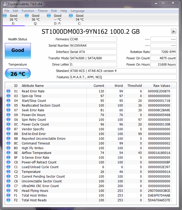Click the status orb for End-to-End Error

pyautogui.click(x=8, y=134)
